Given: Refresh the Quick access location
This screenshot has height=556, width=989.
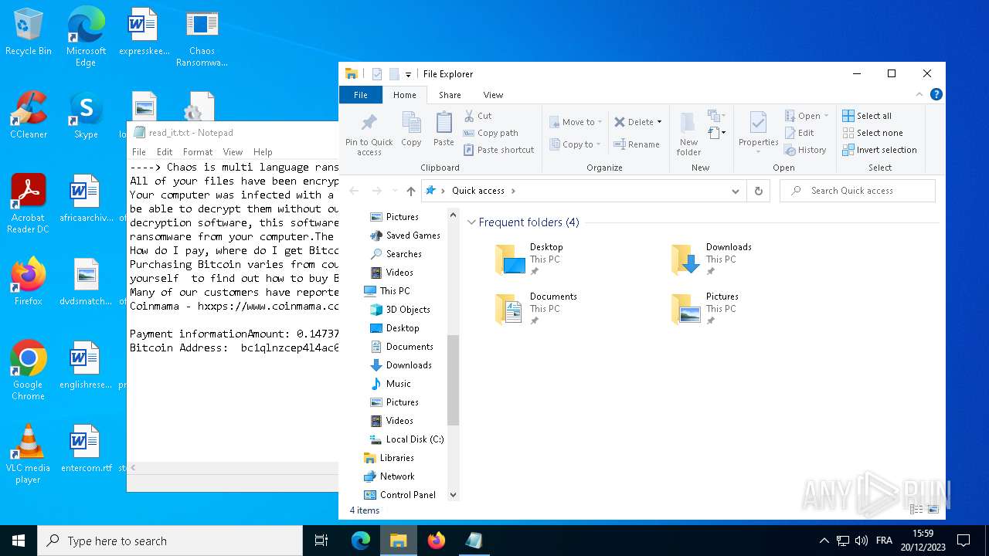Looking at the screenshot, I should 758,191.
